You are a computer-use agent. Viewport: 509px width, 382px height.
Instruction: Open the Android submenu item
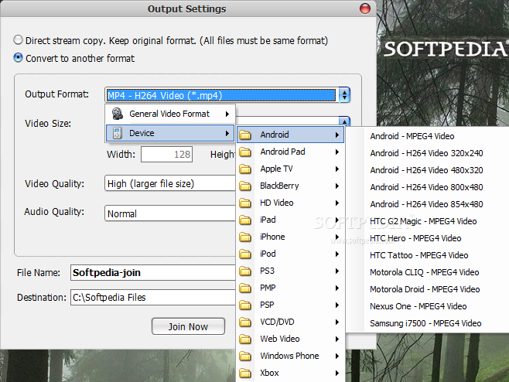(x=291, y=135)
